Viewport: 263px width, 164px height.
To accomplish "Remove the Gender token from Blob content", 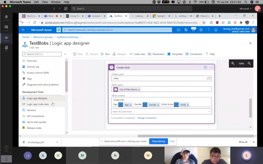I will click(x=158, y=105).
